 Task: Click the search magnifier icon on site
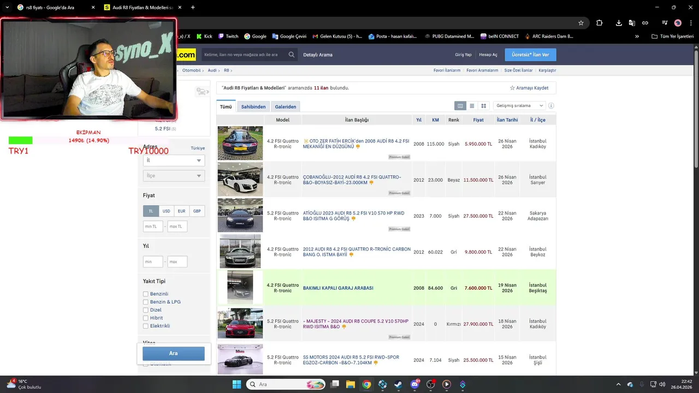pos(292,55)
